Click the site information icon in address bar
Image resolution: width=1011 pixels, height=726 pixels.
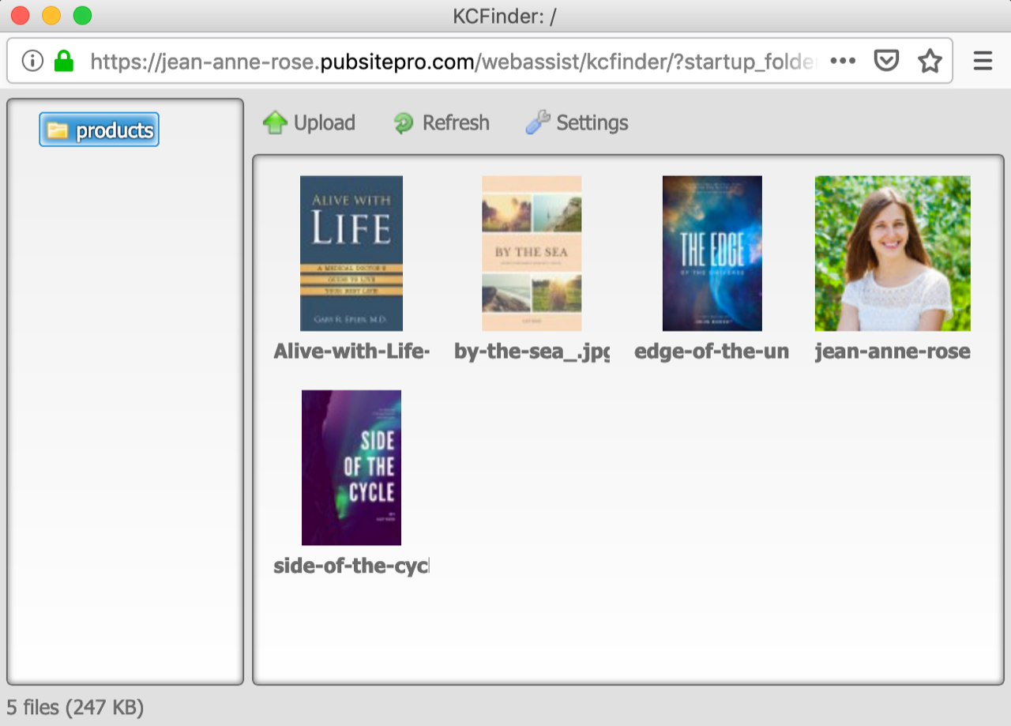(32, 61)
